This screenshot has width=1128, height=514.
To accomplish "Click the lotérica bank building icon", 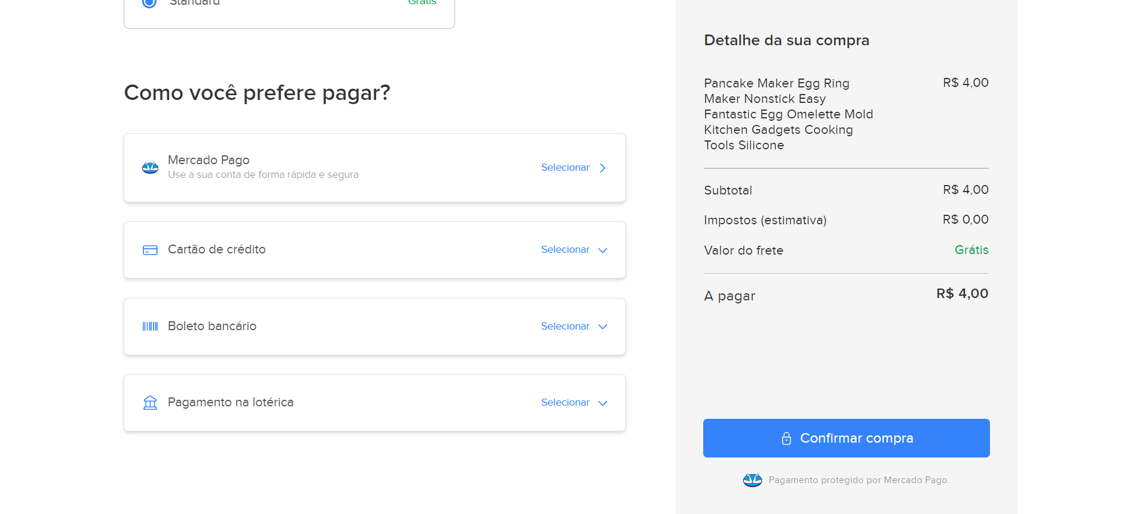I will (150, 402).
